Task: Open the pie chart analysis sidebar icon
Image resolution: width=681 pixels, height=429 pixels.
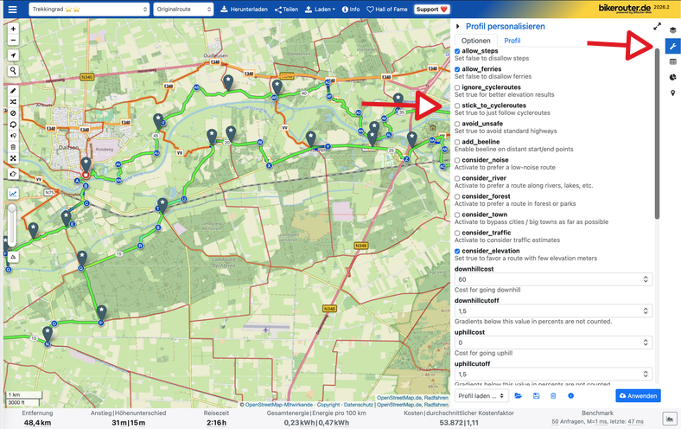Action: click(672, 77)
